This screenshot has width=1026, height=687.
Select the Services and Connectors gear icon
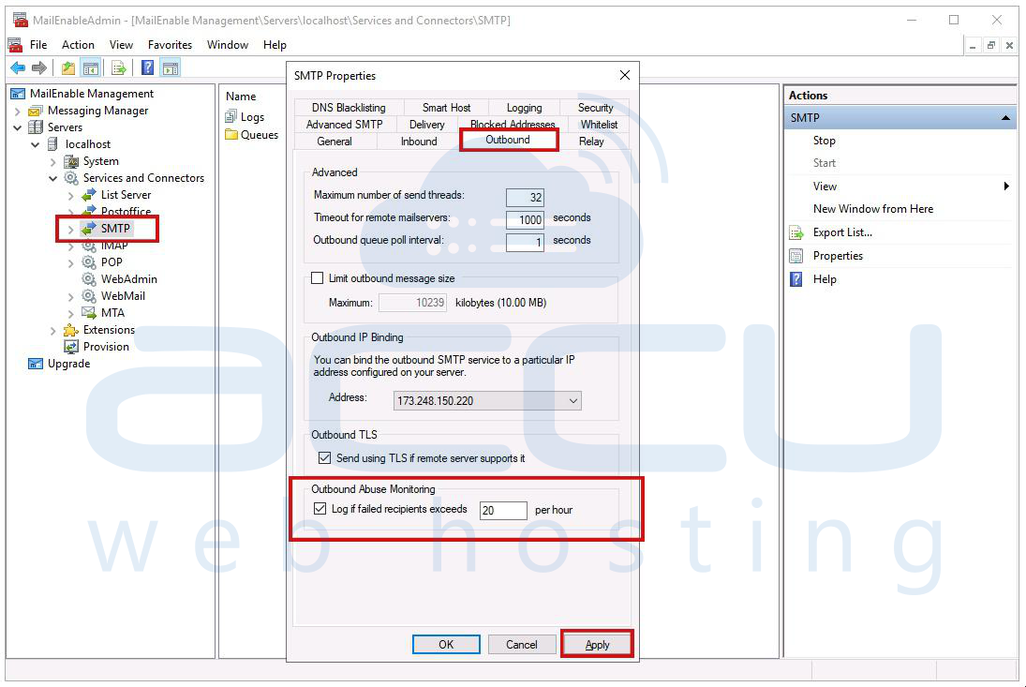70,178
